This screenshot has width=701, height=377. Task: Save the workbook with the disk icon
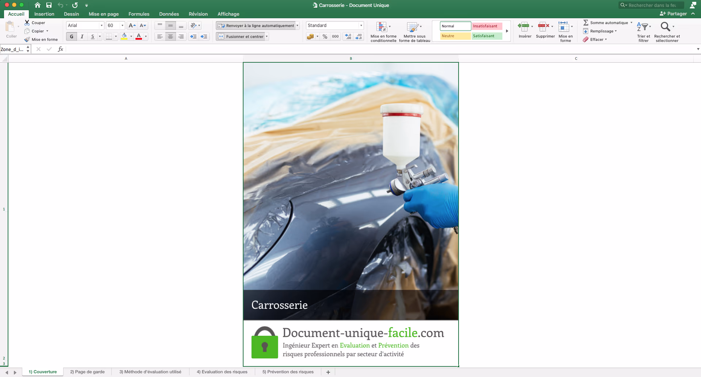click(49, 5)
